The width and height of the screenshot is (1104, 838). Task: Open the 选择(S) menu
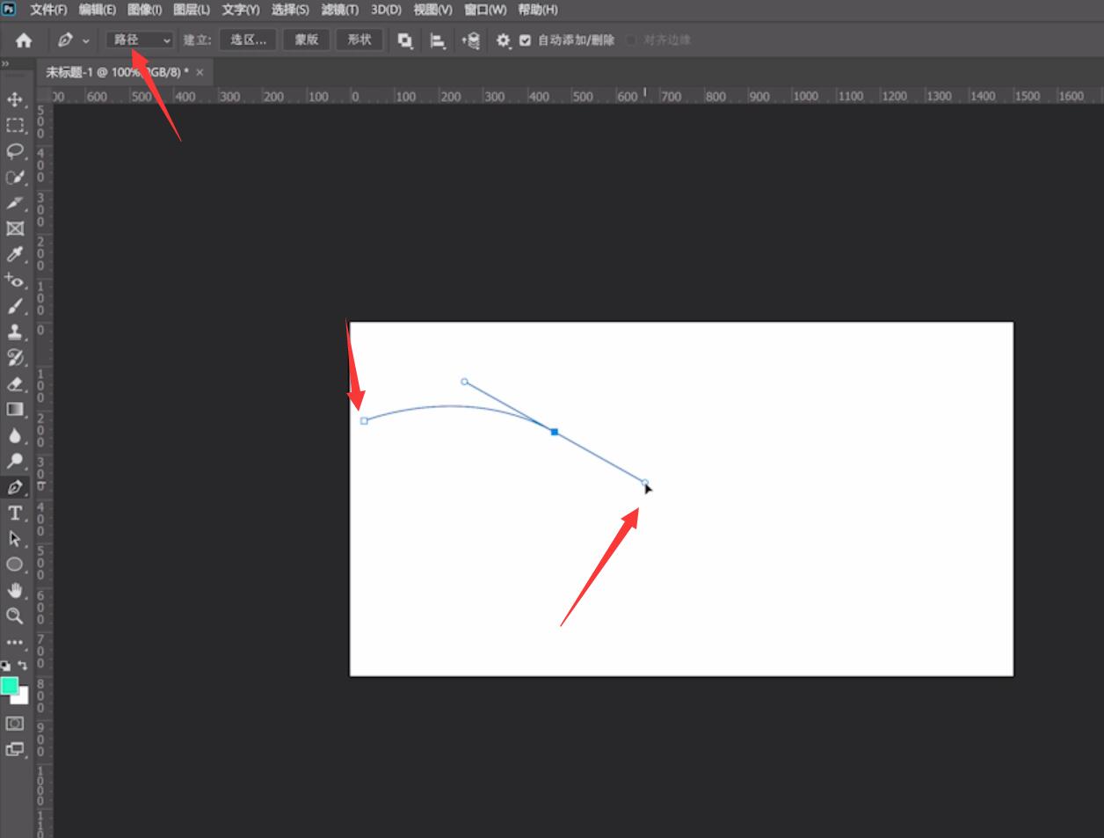click(x=290, y=10)
